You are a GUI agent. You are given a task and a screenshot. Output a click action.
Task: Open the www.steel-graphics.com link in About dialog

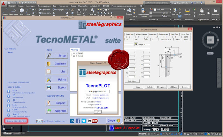[x=100, y=95]
